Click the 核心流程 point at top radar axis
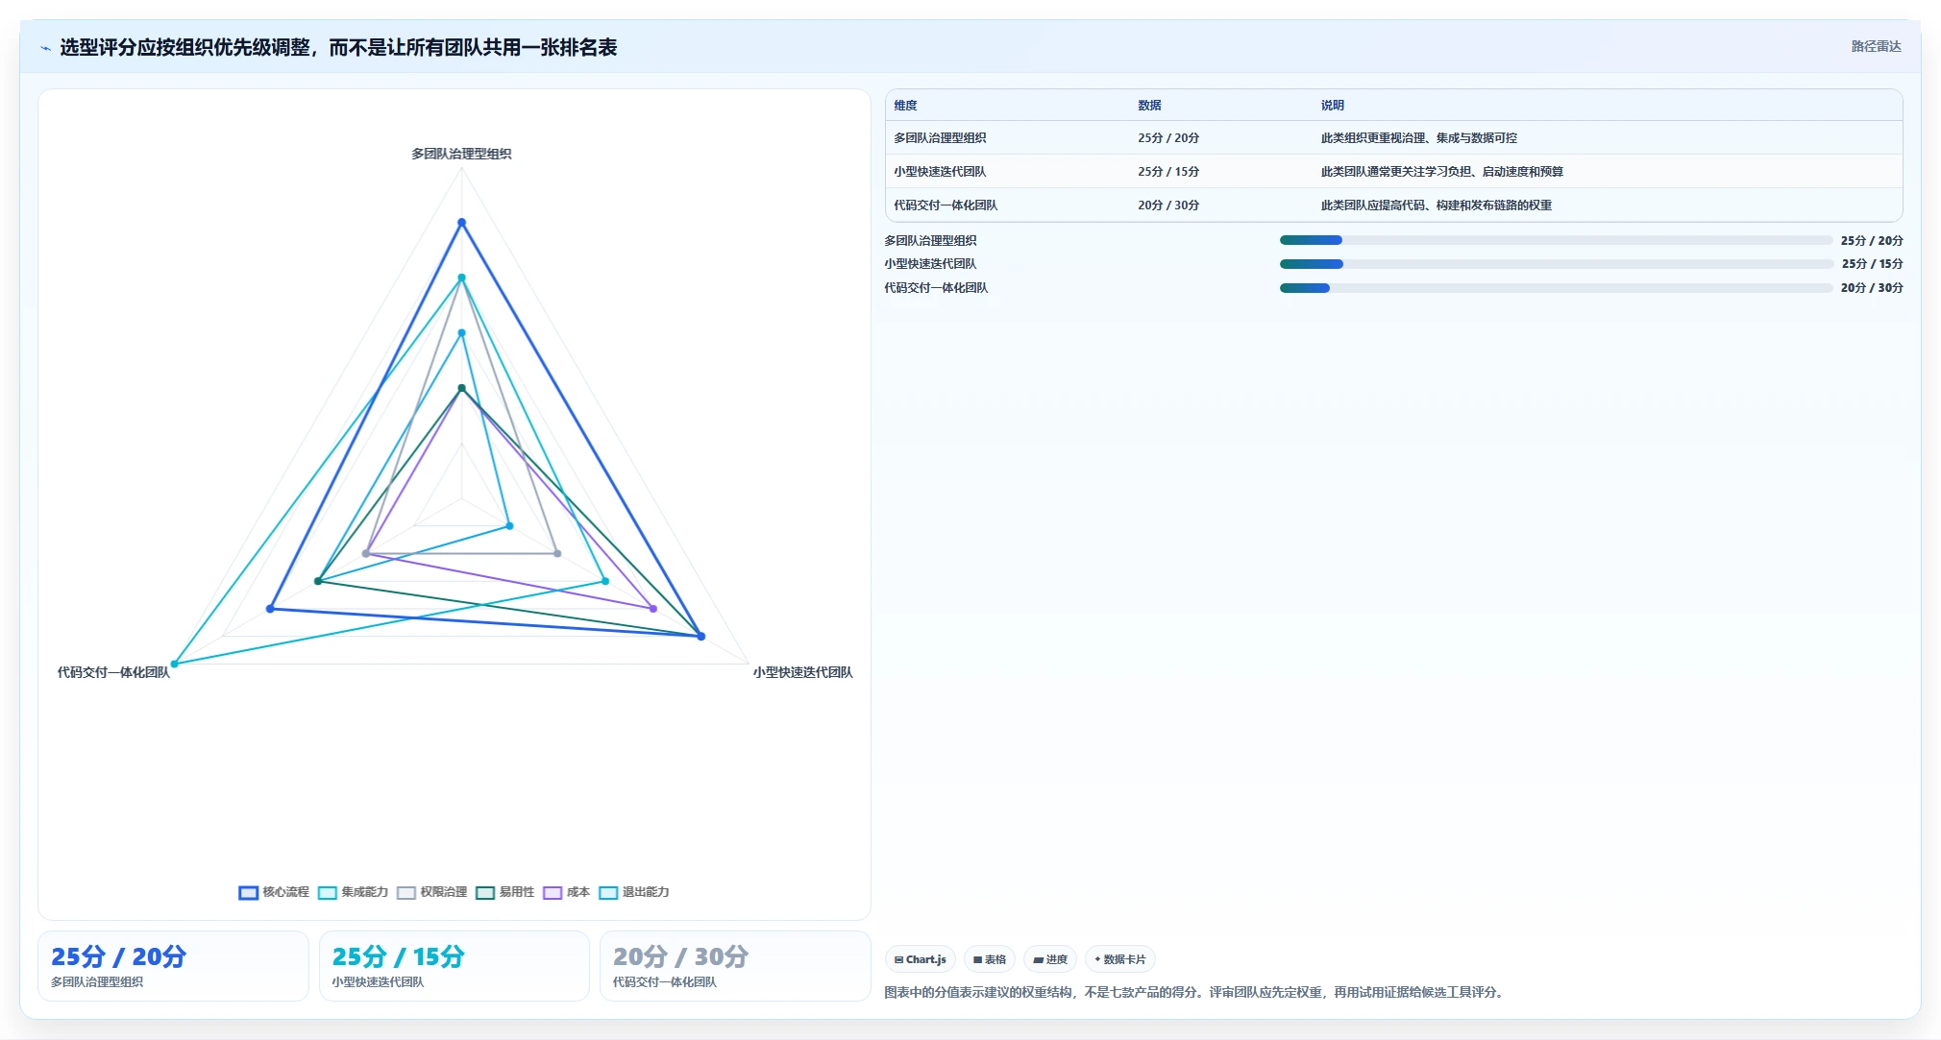Screen dimensions: 1941x1040 click(461, 223)
